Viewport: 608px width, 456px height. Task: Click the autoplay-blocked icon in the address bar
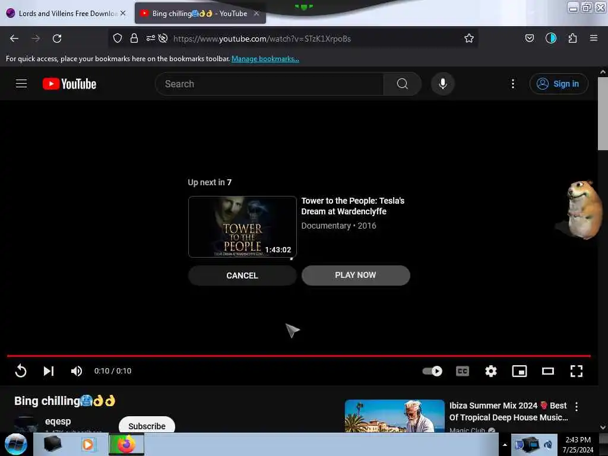pos(163,38)
